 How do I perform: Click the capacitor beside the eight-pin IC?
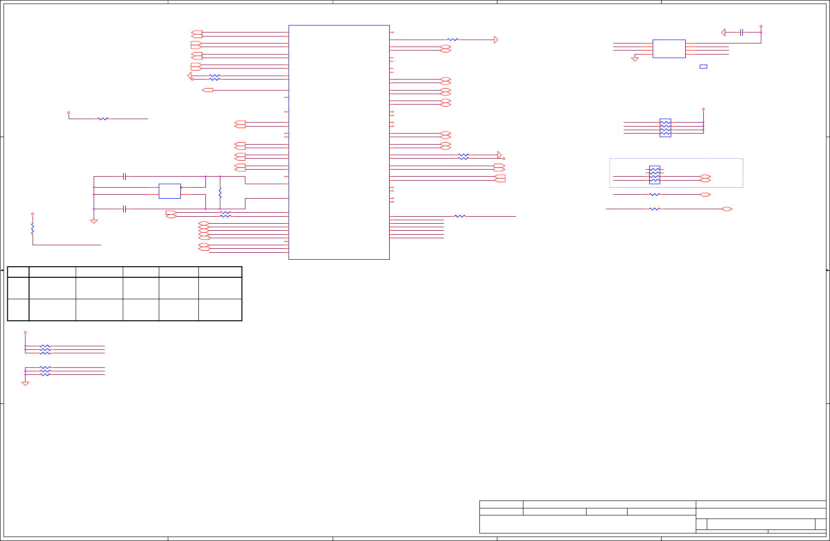coord(741,33)
